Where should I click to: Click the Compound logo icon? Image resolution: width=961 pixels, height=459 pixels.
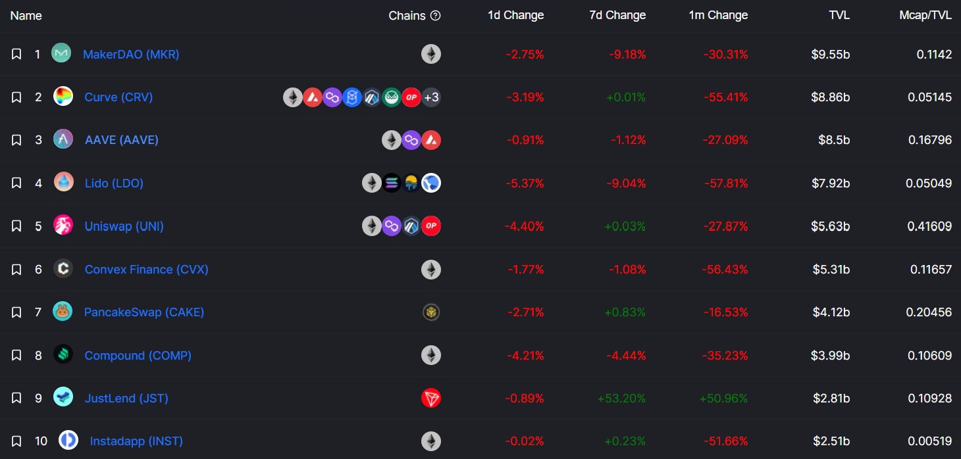[x=63, y=355]
